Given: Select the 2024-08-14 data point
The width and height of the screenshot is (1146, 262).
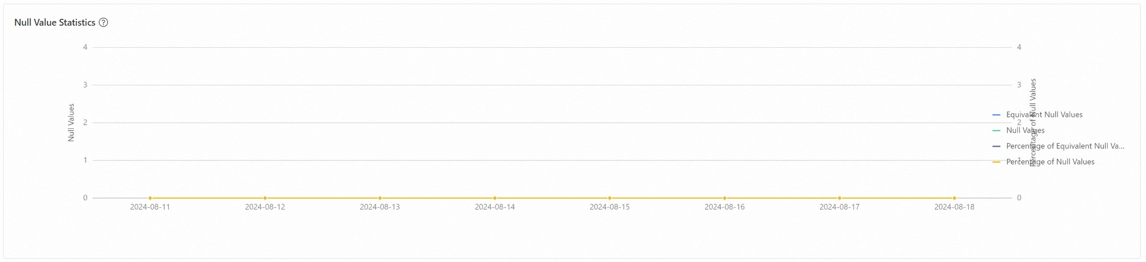Looking at the screenshot, I should pyautogui.click(x=495, y=198).
